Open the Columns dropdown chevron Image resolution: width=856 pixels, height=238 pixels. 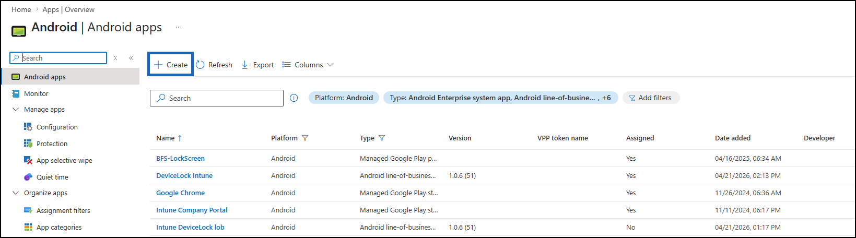330,65
